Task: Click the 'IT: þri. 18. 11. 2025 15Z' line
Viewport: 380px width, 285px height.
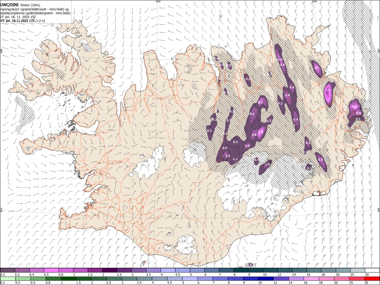Action: 18,17
